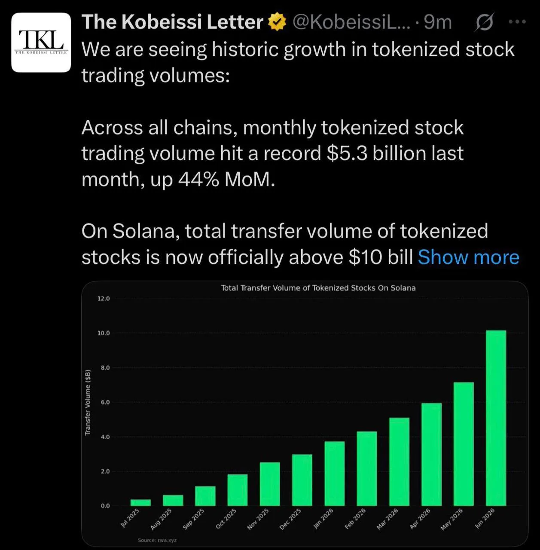Open The Kobeissi Letter display name
The width and height of the screenshot is (540, 550).
[x=172, y=22]
